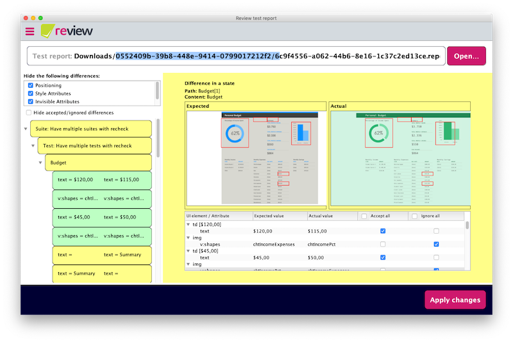Select Test: Have multiple tests with recheck
Screen dimensions: 513x342
click(94, 145)
